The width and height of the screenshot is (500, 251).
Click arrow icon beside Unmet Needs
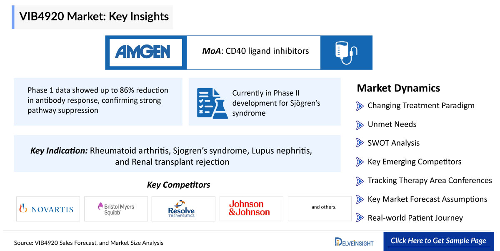click(360, 124)
